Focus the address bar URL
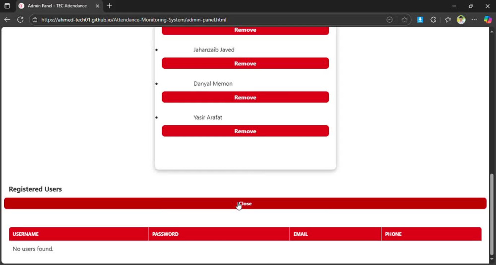The width and height of the screenshot is (496, 265). 134,20
